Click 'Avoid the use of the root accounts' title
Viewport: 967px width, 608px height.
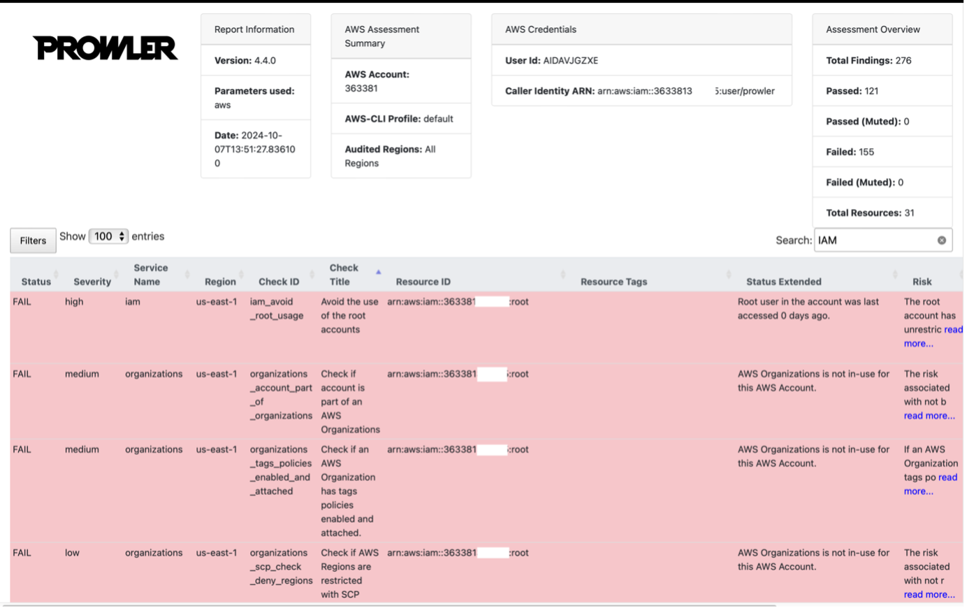coord(349,316)
